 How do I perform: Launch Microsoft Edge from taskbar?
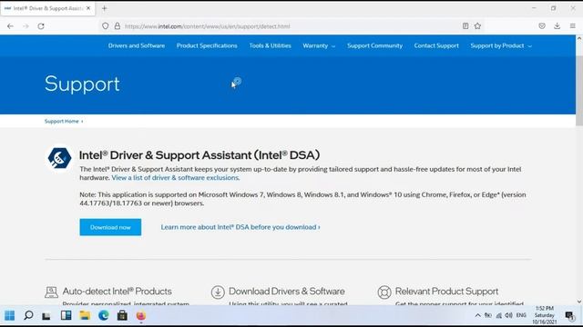(104, 315)
